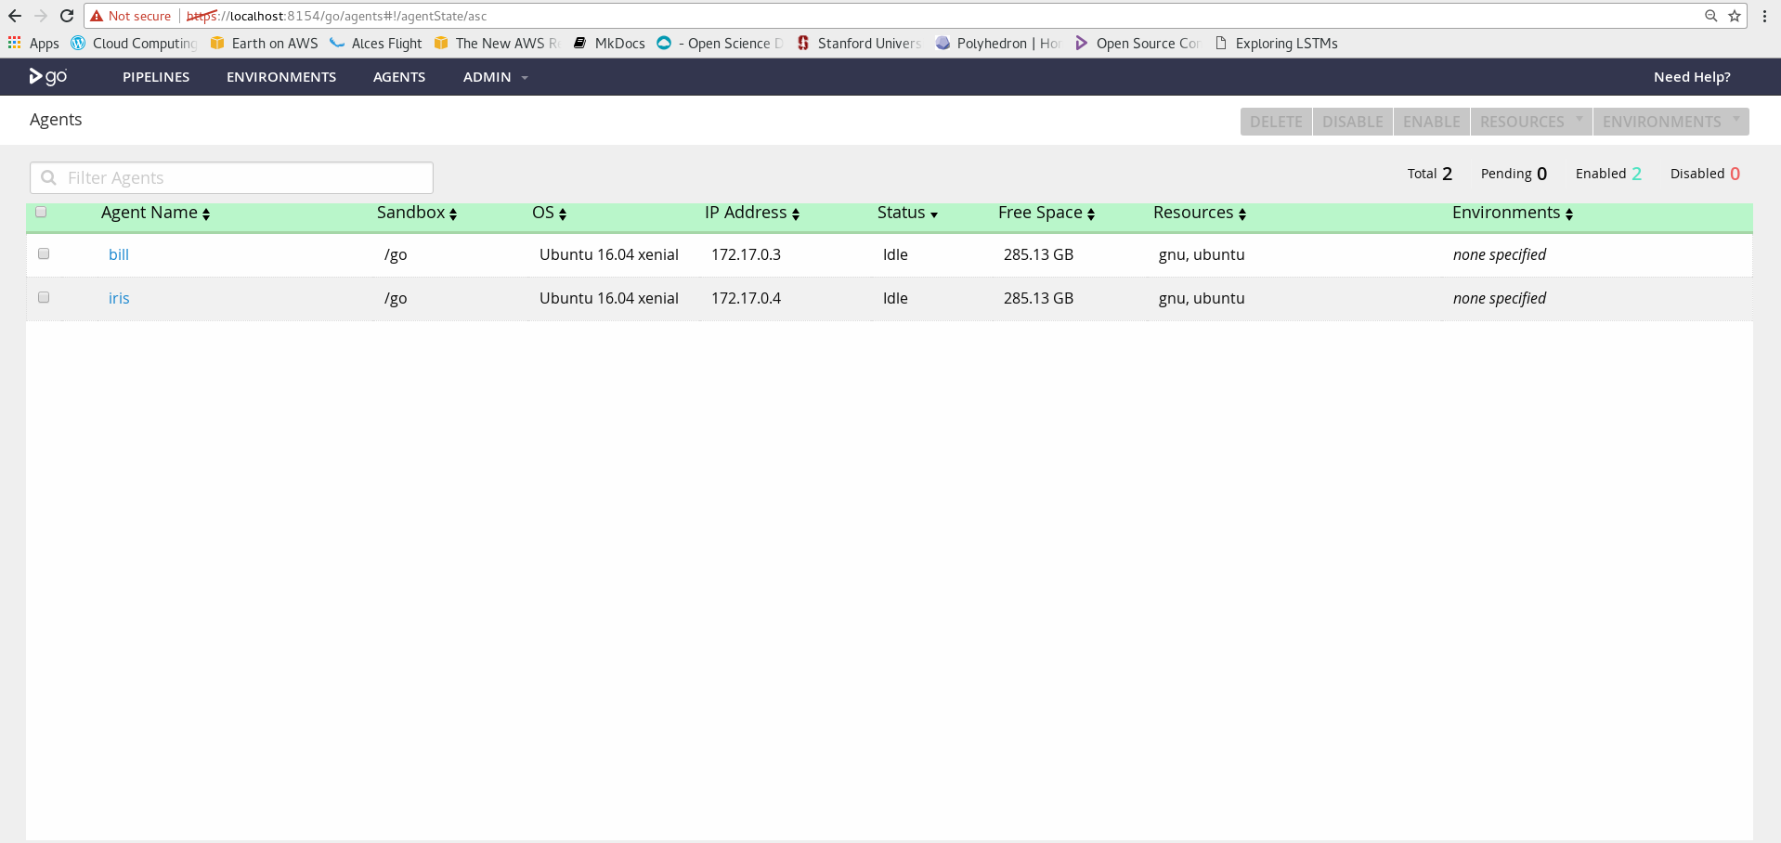The height and width of the screenshot is (843, 1781).
Task: Open the Environments dropdown button
Action: point(1670,122)
